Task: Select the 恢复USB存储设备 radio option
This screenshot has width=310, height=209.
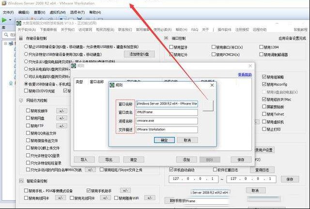Action: (26, 84)
